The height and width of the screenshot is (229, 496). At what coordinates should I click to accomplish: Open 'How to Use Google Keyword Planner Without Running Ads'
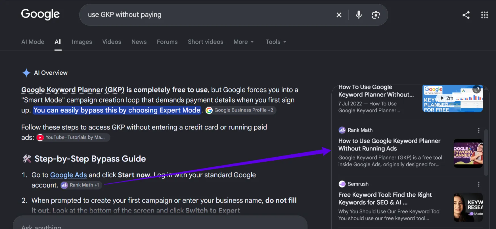pyautogui.click(x=389, y=144)
